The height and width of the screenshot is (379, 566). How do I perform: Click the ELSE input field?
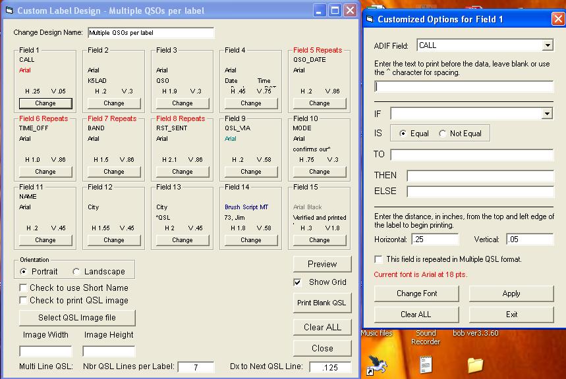tap(480, 191)
